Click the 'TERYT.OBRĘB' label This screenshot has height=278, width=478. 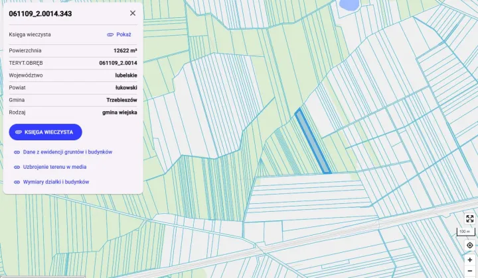(26, 63)
